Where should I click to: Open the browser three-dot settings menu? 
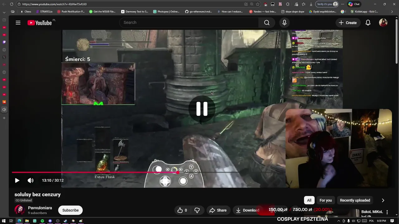(x=343, y=4)
